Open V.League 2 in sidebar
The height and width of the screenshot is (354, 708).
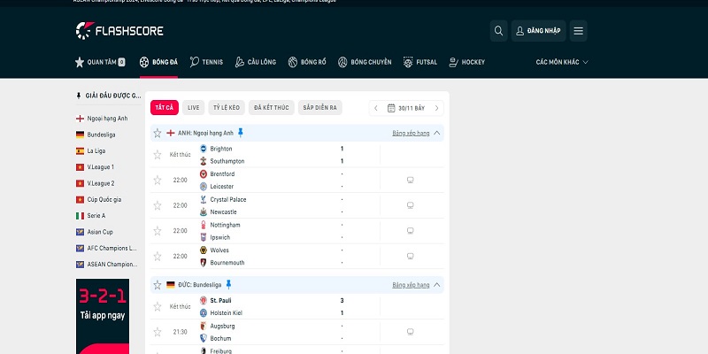(x=95, y=183)
